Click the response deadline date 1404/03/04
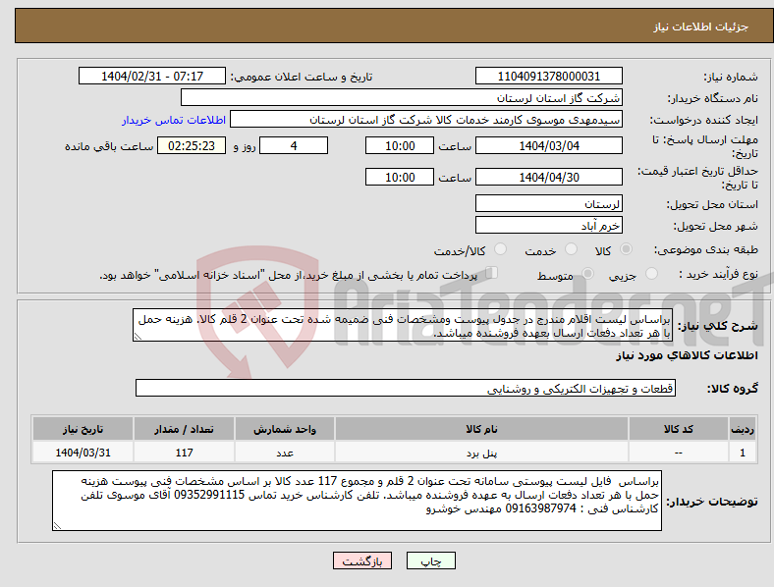The image size is (774, 587). point(548,145)
